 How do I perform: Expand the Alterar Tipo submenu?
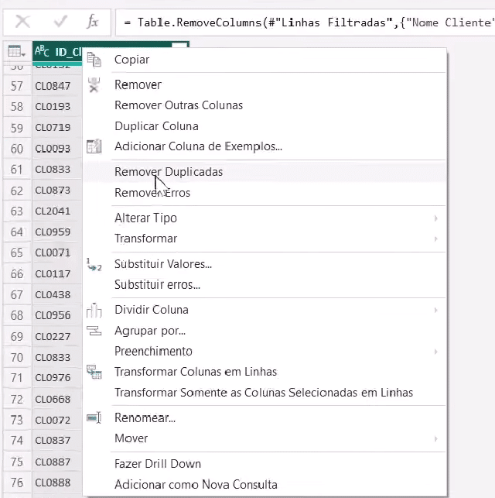[x=265, y=218]
